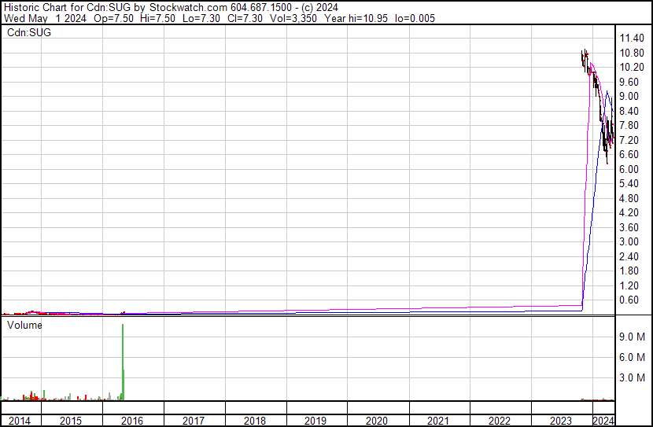Screen dimensions: 653x427
Task: Click the 5.40 price axis value
Action: pyautogui.click(x=629, y=183)
